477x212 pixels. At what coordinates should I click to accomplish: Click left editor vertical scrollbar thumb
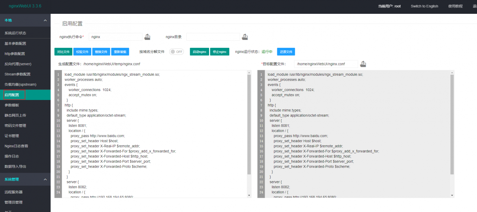click(249, 125)
